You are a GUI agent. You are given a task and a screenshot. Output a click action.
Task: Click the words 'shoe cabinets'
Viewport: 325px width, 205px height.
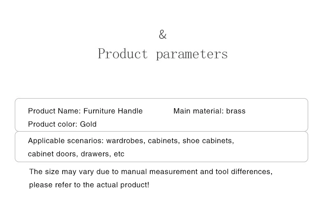click(208, 141)
